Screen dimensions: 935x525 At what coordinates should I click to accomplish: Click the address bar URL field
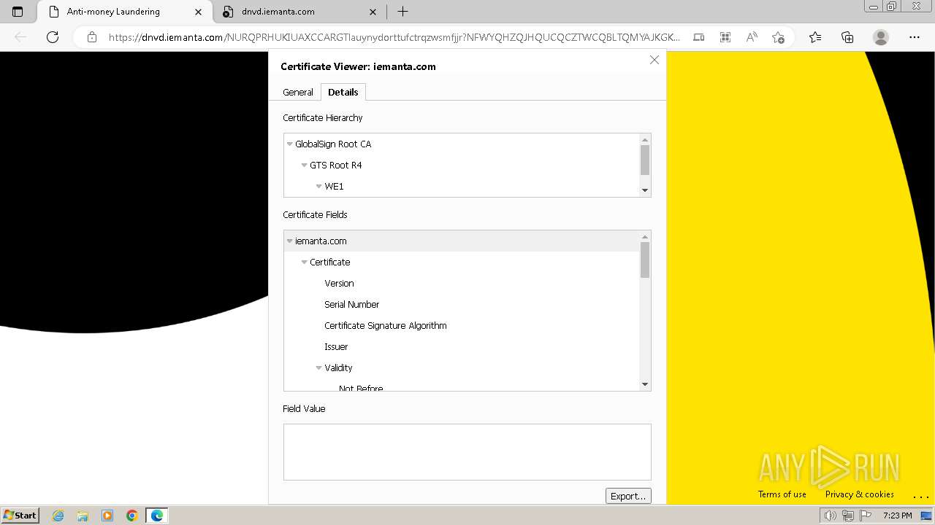[394, 37]
